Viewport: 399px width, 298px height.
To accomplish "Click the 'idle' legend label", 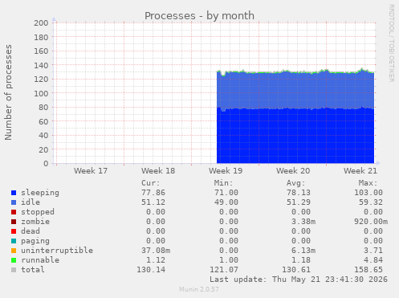I will coord(31,202).
